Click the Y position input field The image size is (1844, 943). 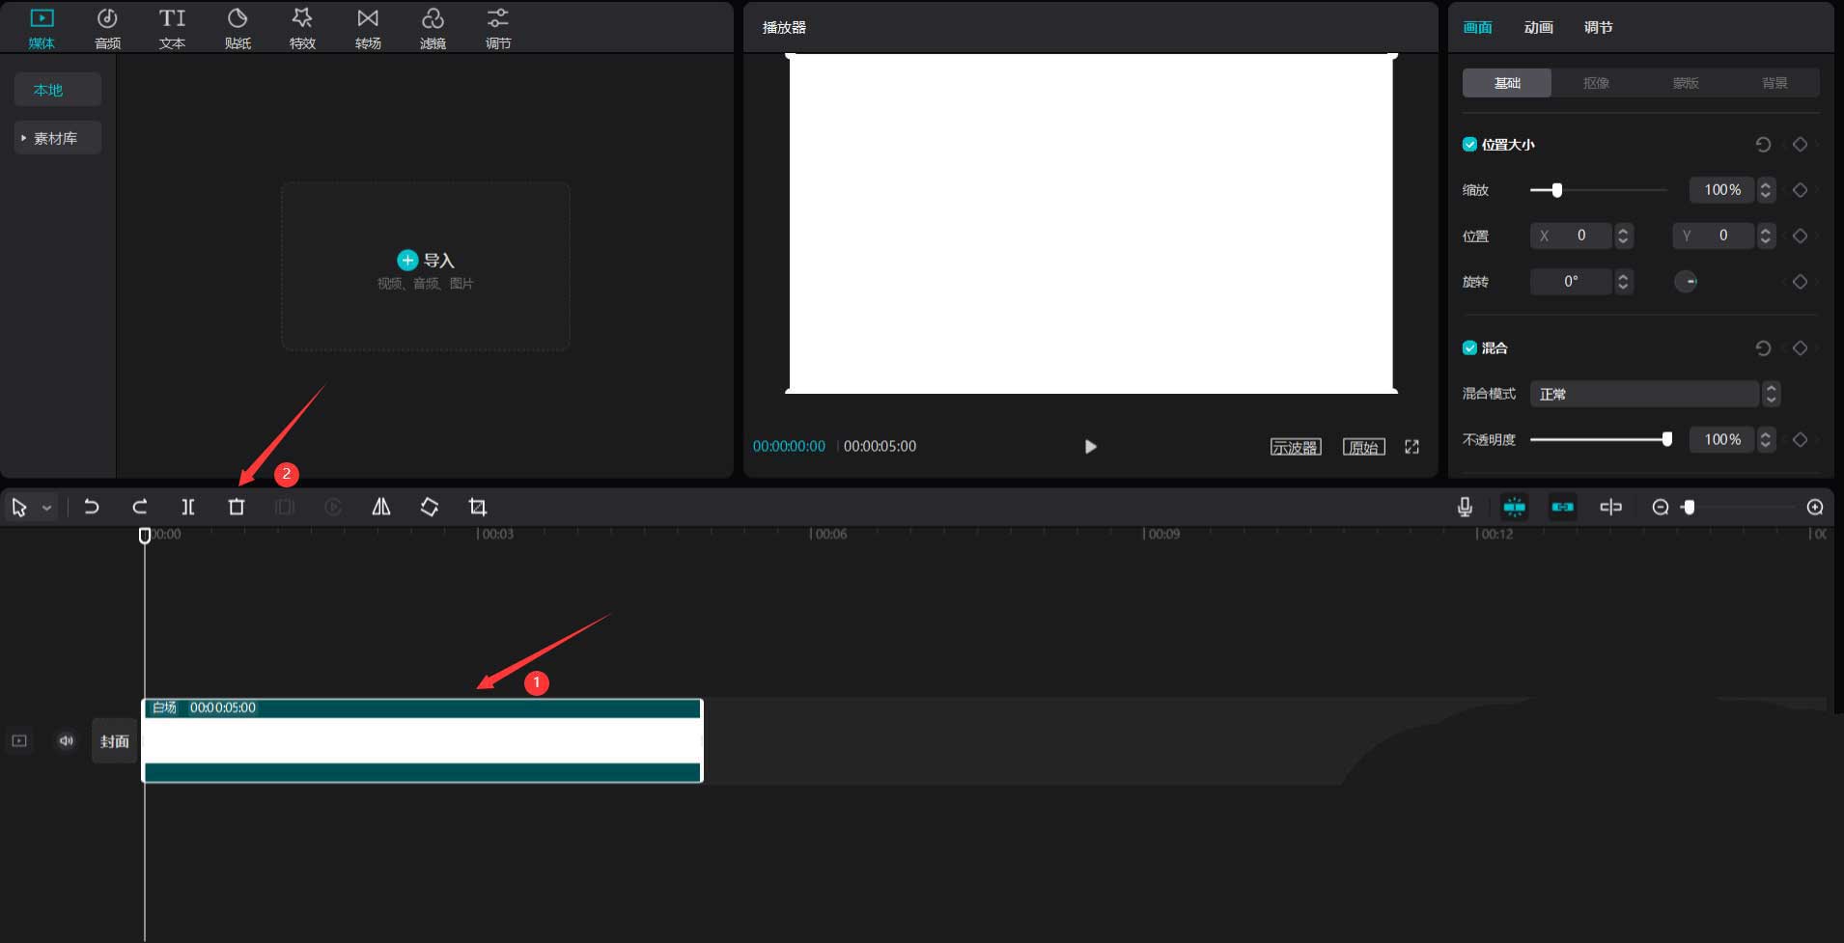click(1714, 236)
